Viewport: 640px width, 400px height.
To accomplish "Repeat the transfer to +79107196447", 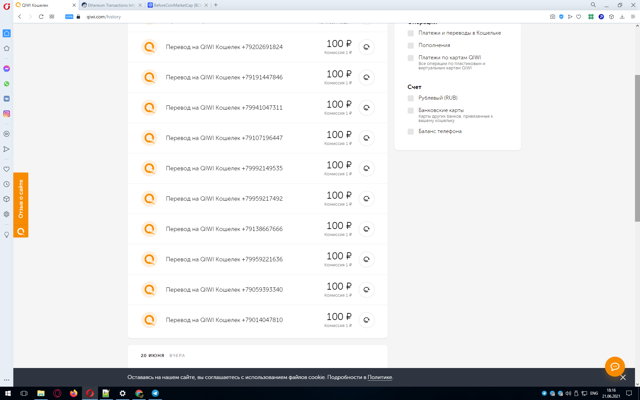I will 366,138.
